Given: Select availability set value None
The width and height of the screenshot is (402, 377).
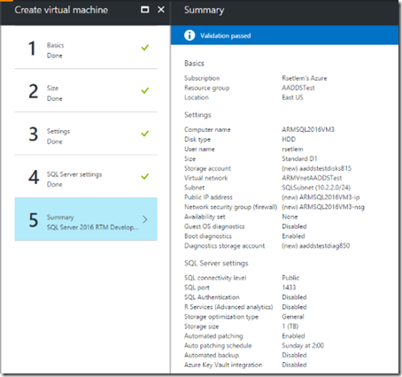Looking at the screenshot, I should (290, 217).
